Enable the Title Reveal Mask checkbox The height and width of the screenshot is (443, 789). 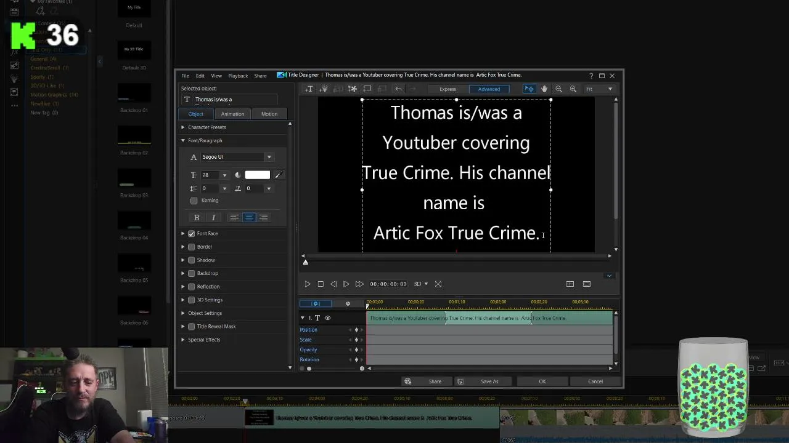pyautogui.click(x=192, y=327)
